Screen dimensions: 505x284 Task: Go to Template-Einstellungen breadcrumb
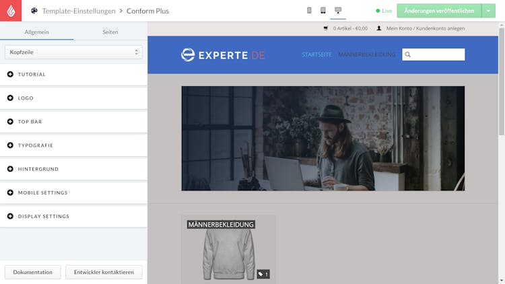point(79,11)
